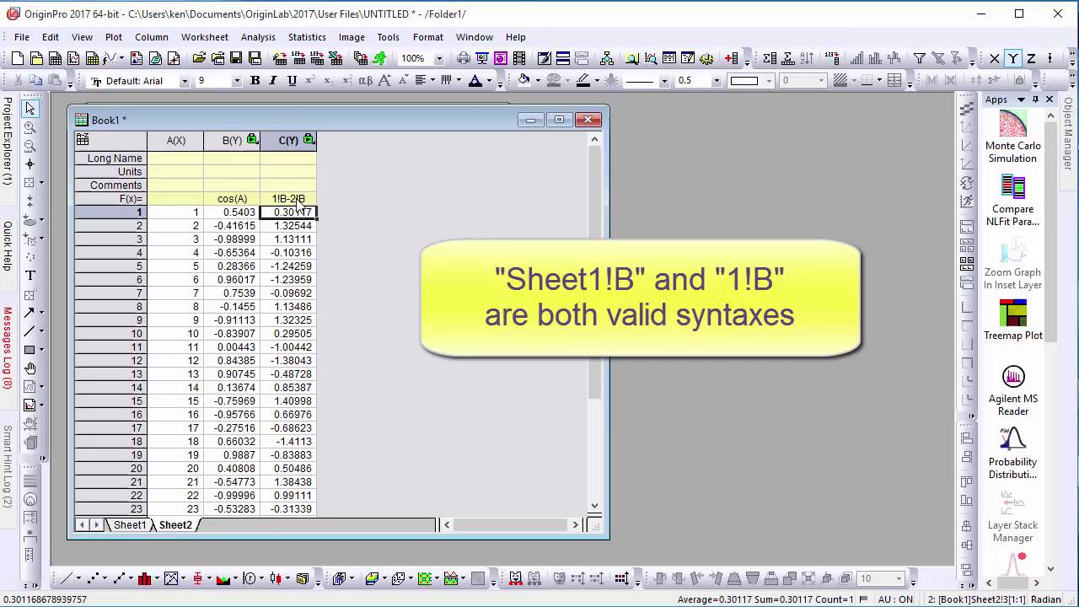Screen dimensions: 1079x607
Task: Print using the printer icon
Action: click(x=464, y=58)
